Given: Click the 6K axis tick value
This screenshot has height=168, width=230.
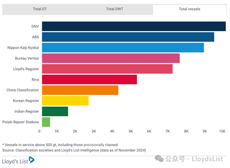Looking at the screenshot, I should point(149,131).
